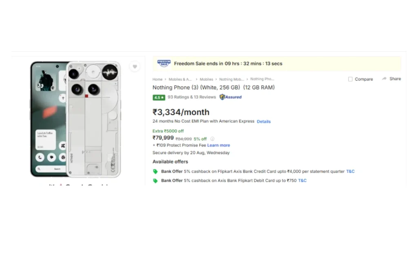Click tag icon of Flipkart Debit Card offer
The image size is (418, 279).
pyautogui.click(x=155, y=181)
